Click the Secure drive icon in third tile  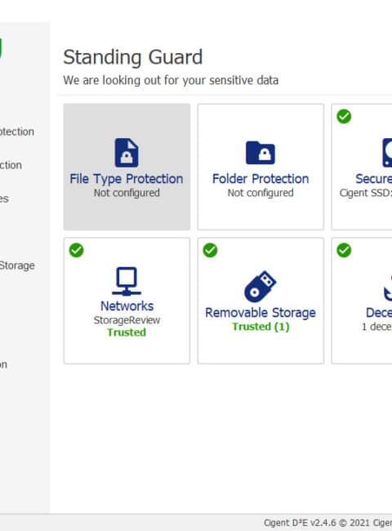[x=387, y=153]
